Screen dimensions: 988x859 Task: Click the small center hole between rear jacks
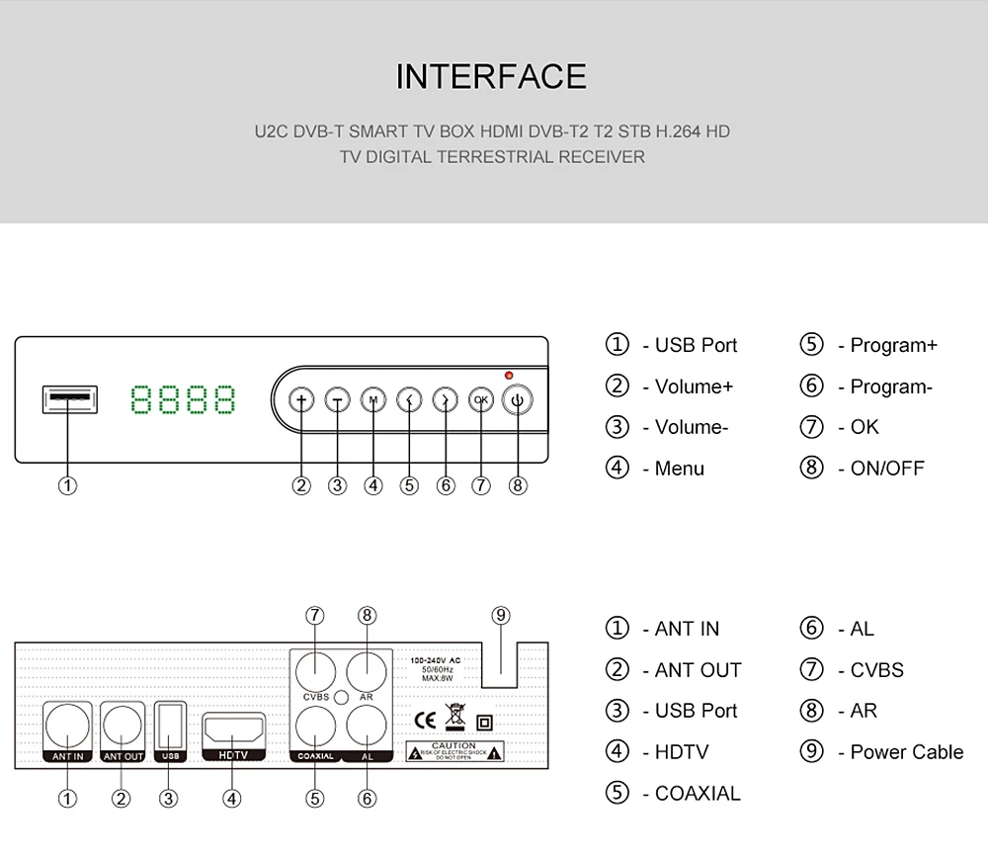pos(341,698)
